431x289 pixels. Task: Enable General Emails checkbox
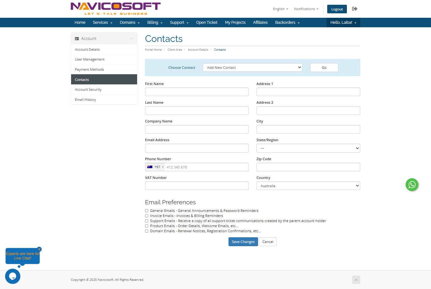[147, 211]
